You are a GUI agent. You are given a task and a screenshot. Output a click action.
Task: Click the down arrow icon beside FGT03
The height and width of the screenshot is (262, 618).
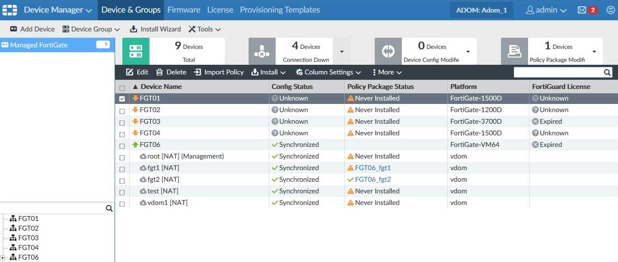point(135,121)
